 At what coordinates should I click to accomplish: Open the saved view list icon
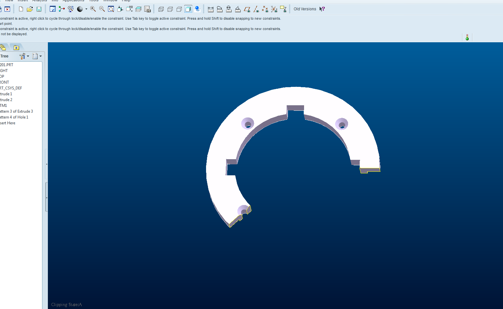tap(129, 9)
